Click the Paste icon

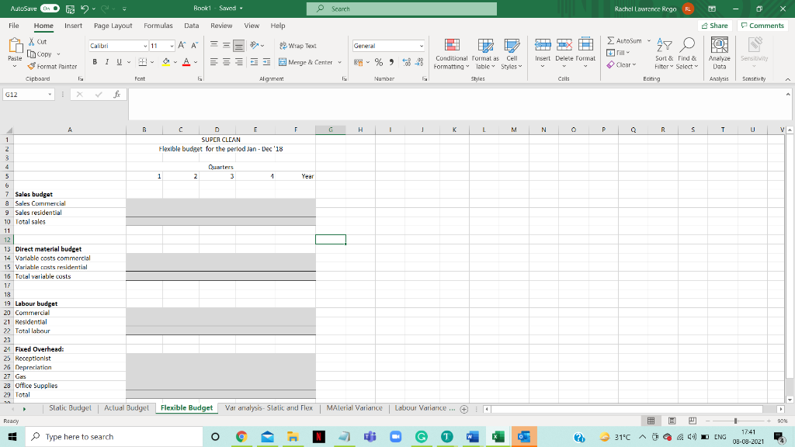click(x=16, y=47)
